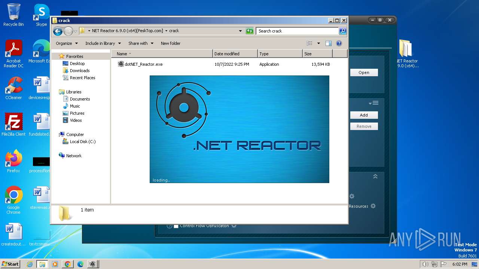The image size is (479, 269).
Task: Change view using the views icon
Action: pyautogui.click(x=309, y=43)
